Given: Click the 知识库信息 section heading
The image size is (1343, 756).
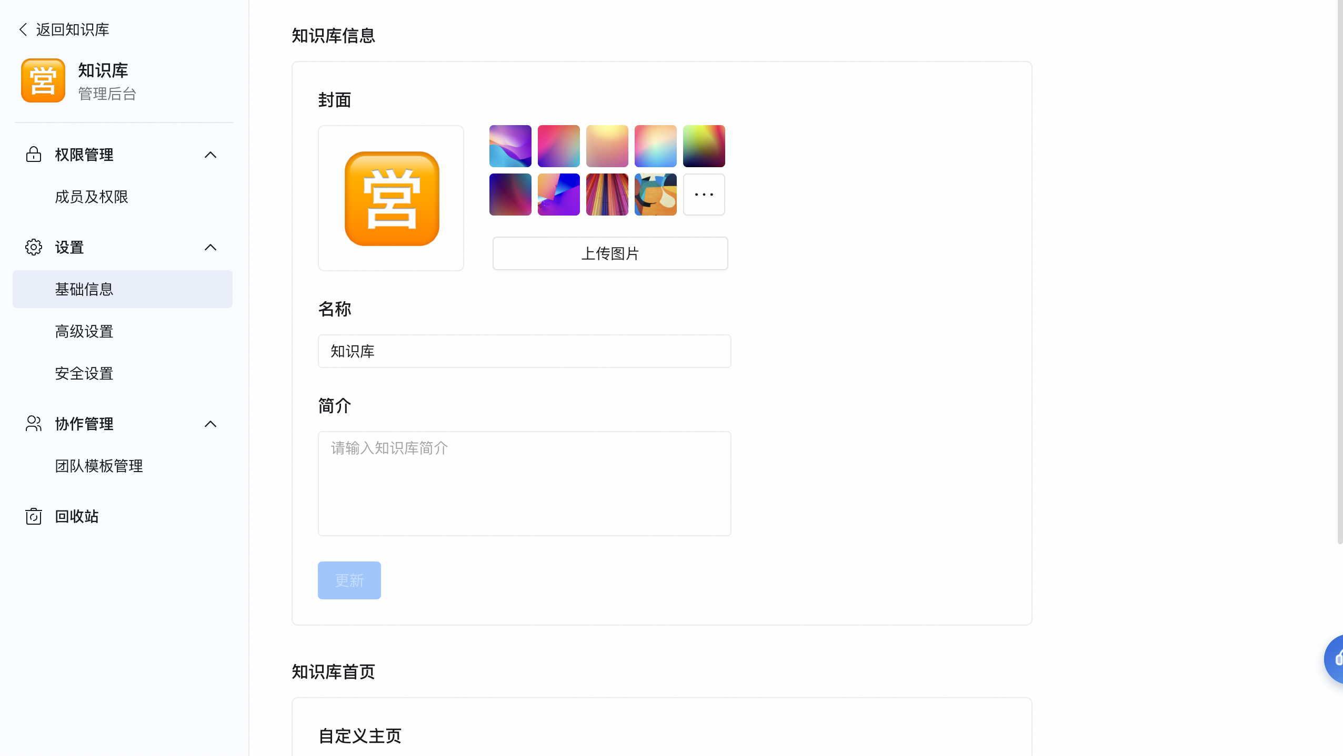Looking at the screenshot, I should [x=334, y=36].
